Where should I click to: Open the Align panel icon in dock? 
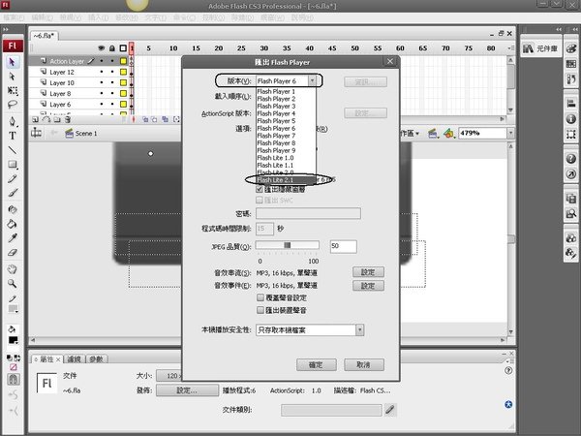(571, 104)
